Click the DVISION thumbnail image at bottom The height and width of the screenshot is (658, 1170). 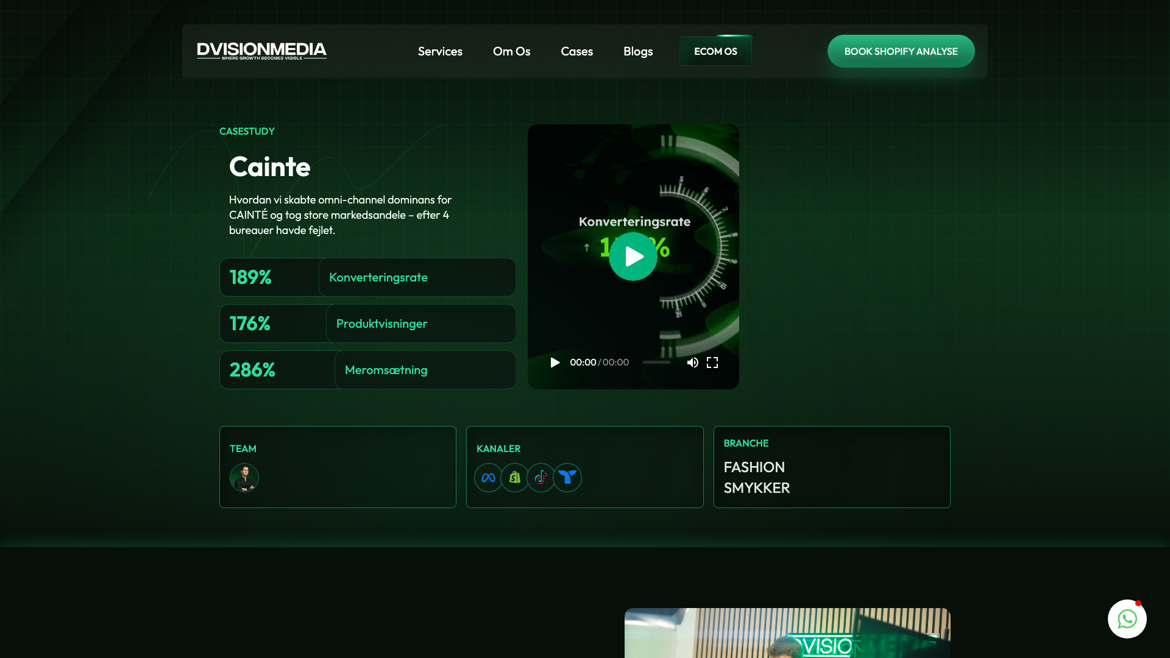[787, 632]
